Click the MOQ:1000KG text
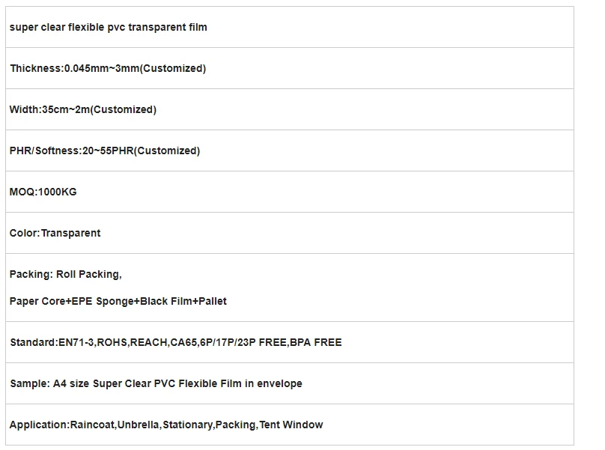Image resolution: width=605 pixels, height=450 pixels. point(43,192)
